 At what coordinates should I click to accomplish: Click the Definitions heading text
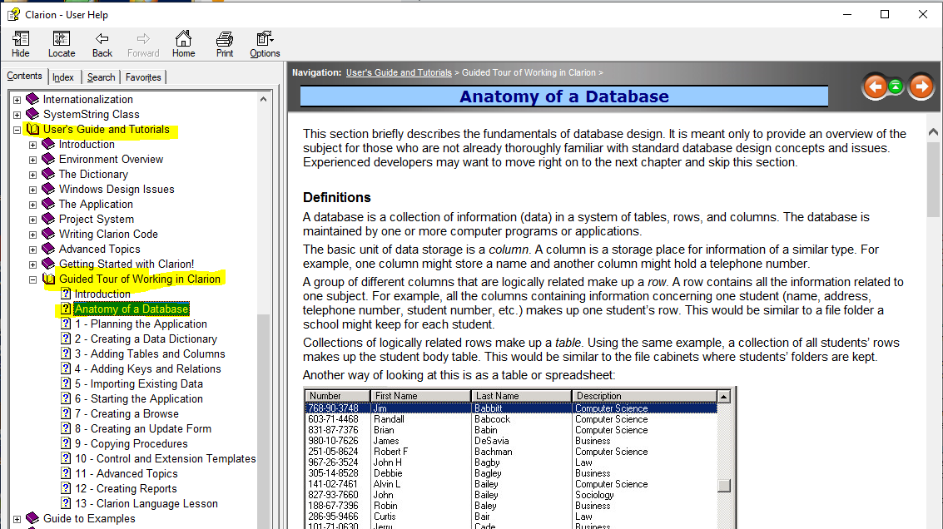(337, 198)
